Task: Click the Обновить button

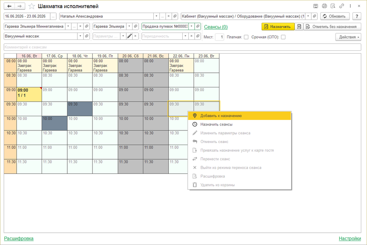Action: click(x=335, y=16)
